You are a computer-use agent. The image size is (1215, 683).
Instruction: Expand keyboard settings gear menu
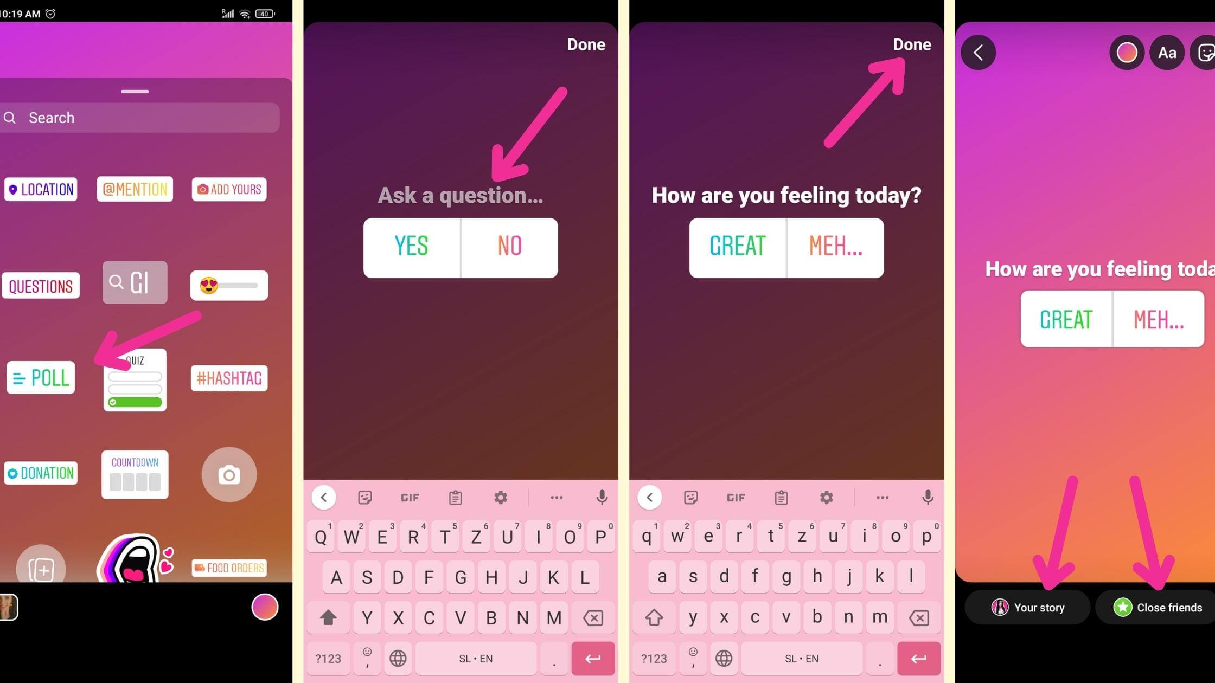coord(502,497)
